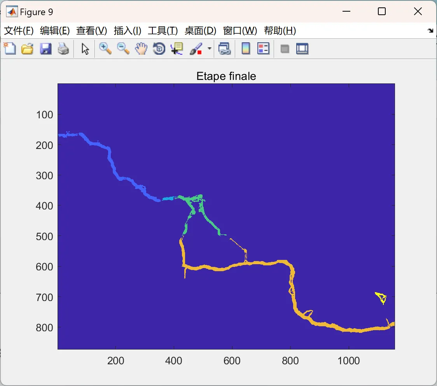
Task: Open the 文件(F) menu
Action: (x=19, y=31)
